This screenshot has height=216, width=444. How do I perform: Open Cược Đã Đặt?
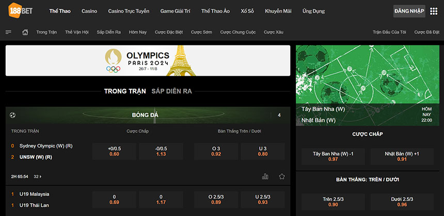tap(426, 32)
